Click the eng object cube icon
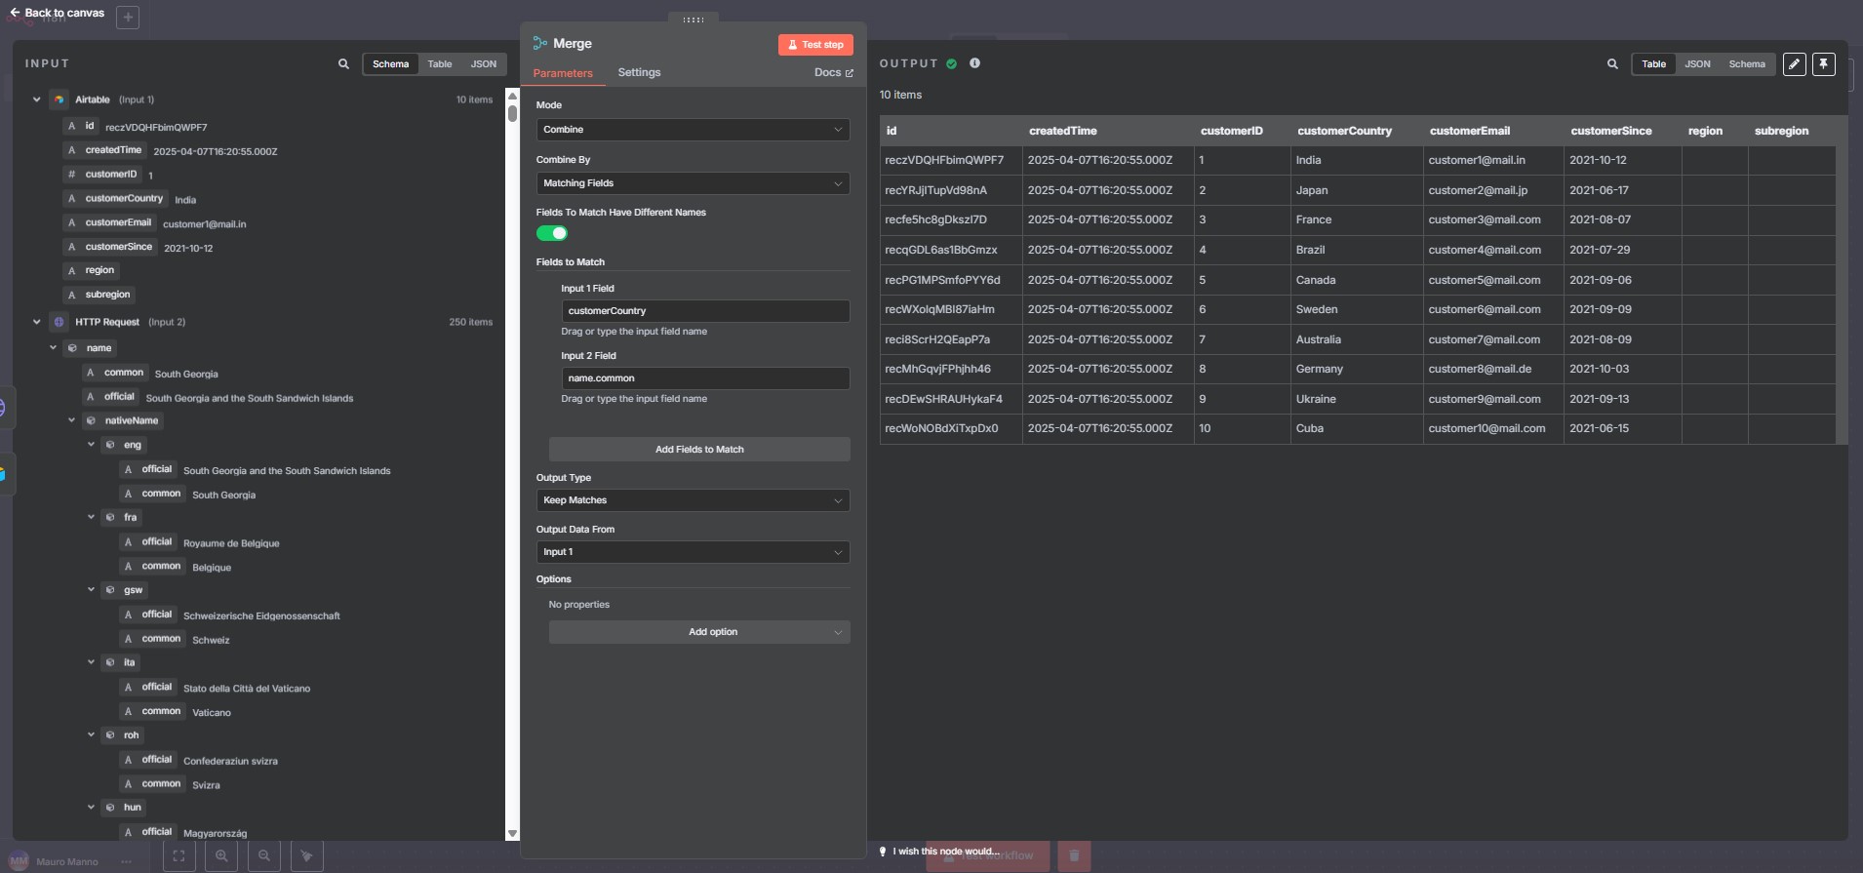Image resolution: width=1863 pixels, height=873 pixels. click(x=110, y=445)
